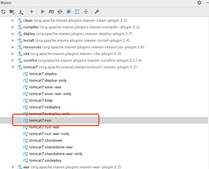Select deploy plugin row
This screenshot has height=169, width=209.
point(75,34)
